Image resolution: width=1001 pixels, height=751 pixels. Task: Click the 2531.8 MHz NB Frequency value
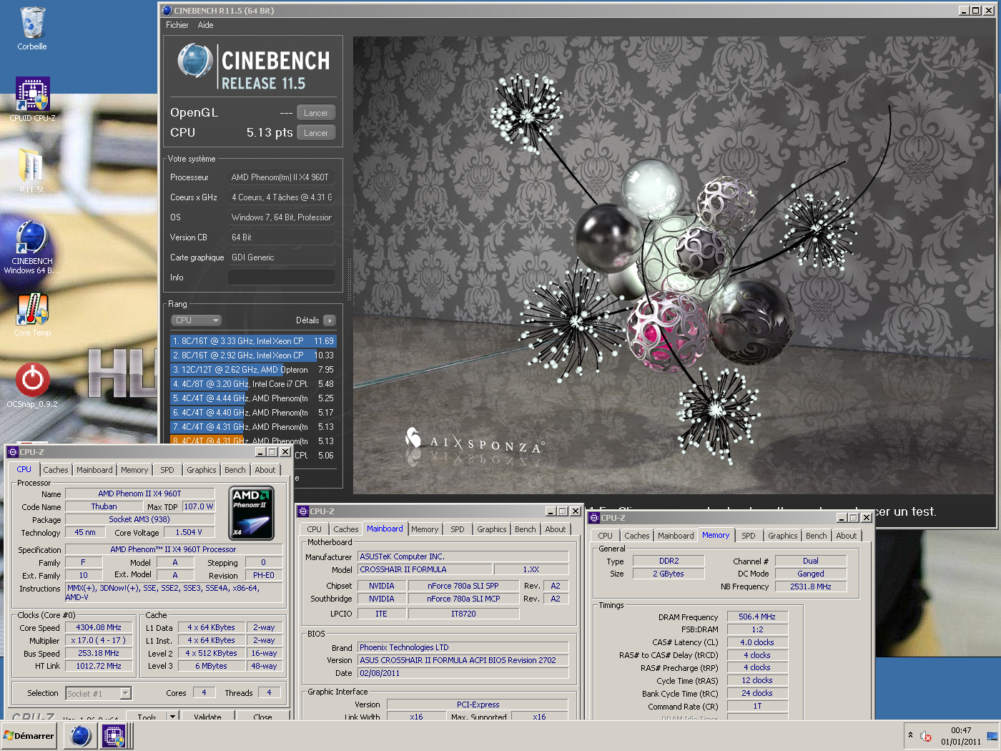[811, 586]
